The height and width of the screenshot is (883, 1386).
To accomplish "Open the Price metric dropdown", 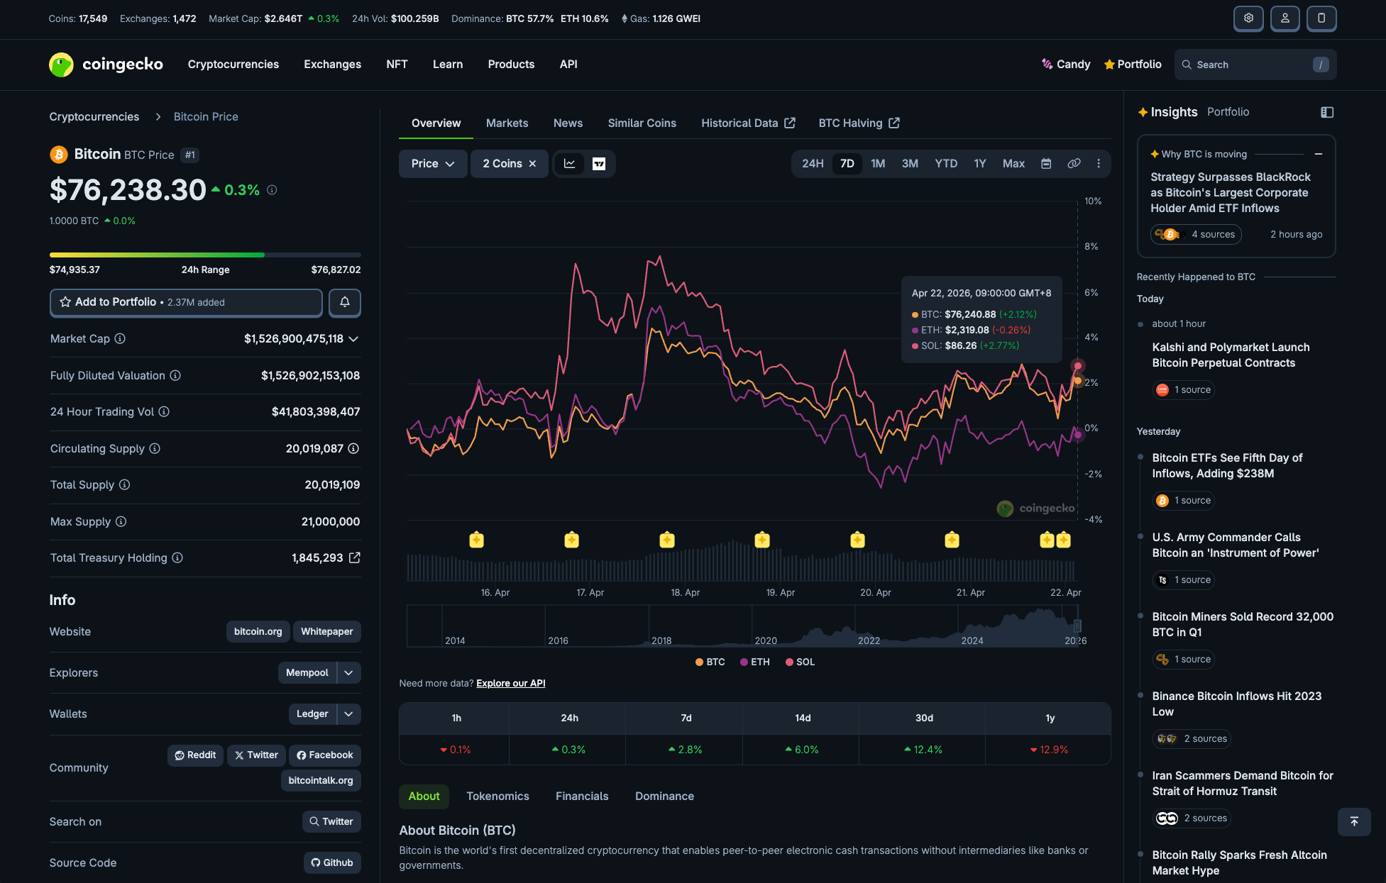I will tap(432, 164).
